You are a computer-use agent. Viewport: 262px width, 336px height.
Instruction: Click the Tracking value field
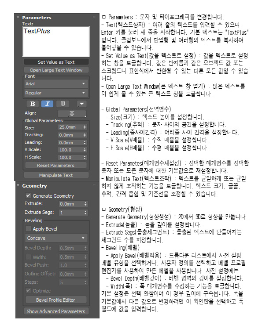(x=70, y=135)
